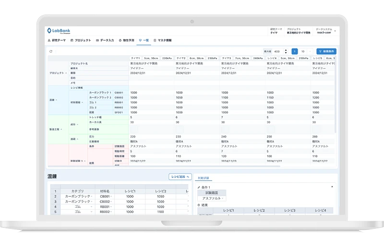Switch to the 一覧 tab

144,40
